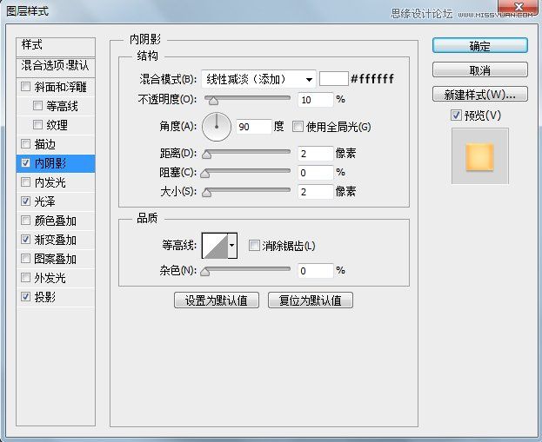Focus the 阻塞 percent field
Image resolution: width=542 pixels, height=442 pixels.
[315, 173]
